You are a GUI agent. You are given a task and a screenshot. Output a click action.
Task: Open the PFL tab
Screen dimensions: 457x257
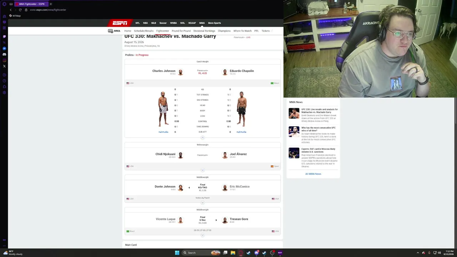256,31
